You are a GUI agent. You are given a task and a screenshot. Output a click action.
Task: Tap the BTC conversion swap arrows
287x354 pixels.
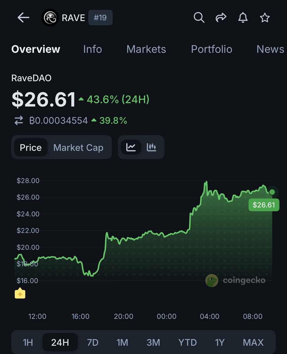[x=19, y=120]
